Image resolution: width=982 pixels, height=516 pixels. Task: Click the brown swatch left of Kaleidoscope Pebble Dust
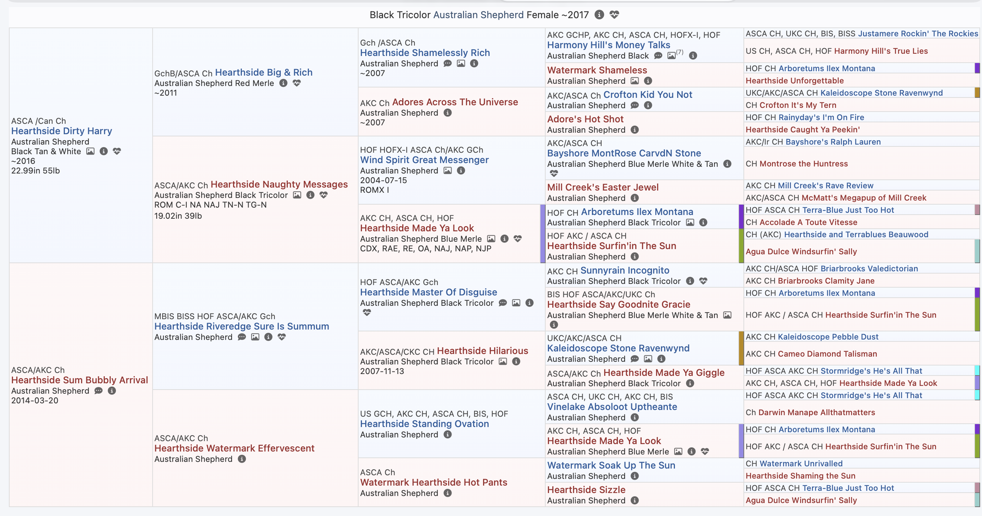click(x=742, y=348)
